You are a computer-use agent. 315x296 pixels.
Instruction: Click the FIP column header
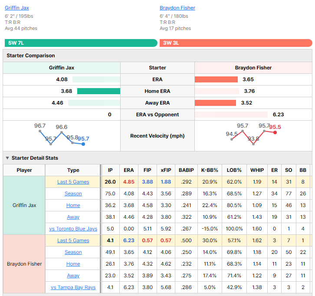[x=147, y=170]
